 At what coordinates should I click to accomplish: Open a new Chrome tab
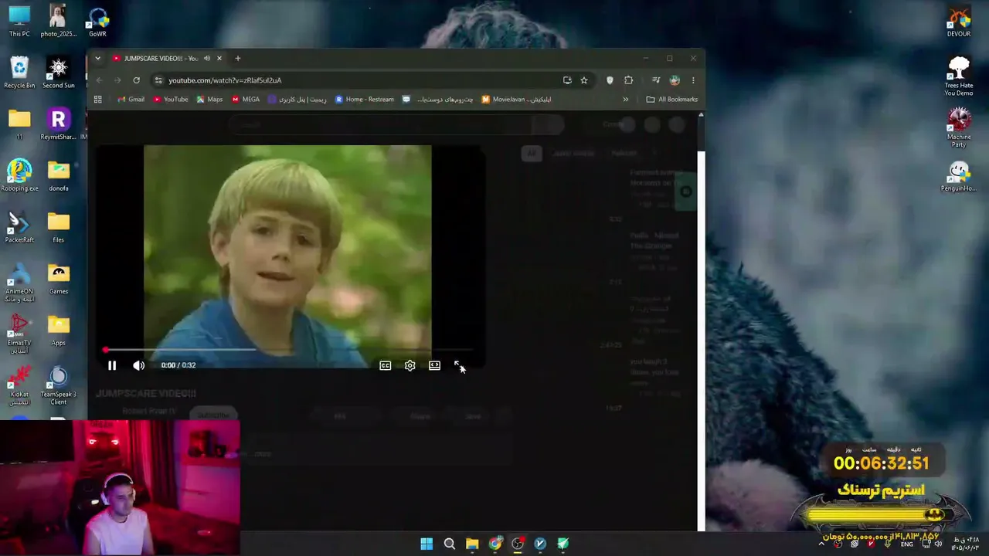click(x=238, y=59)
